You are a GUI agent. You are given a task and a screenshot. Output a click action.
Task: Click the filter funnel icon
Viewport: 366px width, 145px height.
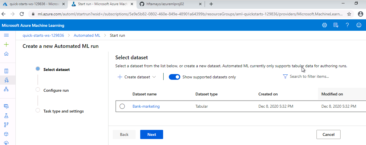(x=285, y=76)
